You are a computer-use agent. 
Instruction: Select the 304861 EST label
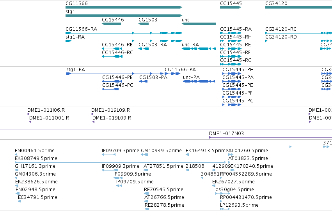(210, 174)
